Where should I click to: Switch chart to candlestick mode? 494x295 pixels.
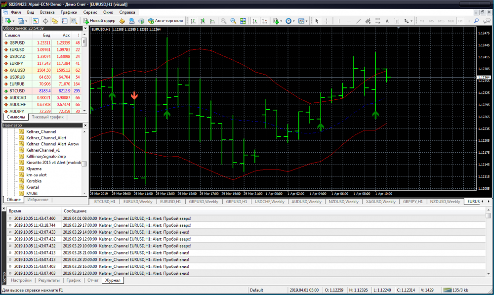click(x=203, y=21)
